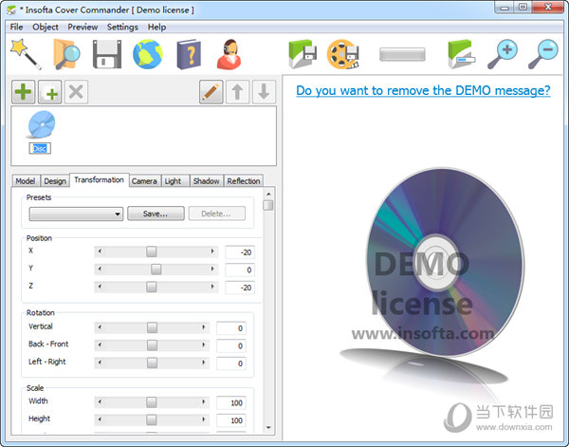
Task: Click the Width scale slider thumb
Action: pos(152,402)
